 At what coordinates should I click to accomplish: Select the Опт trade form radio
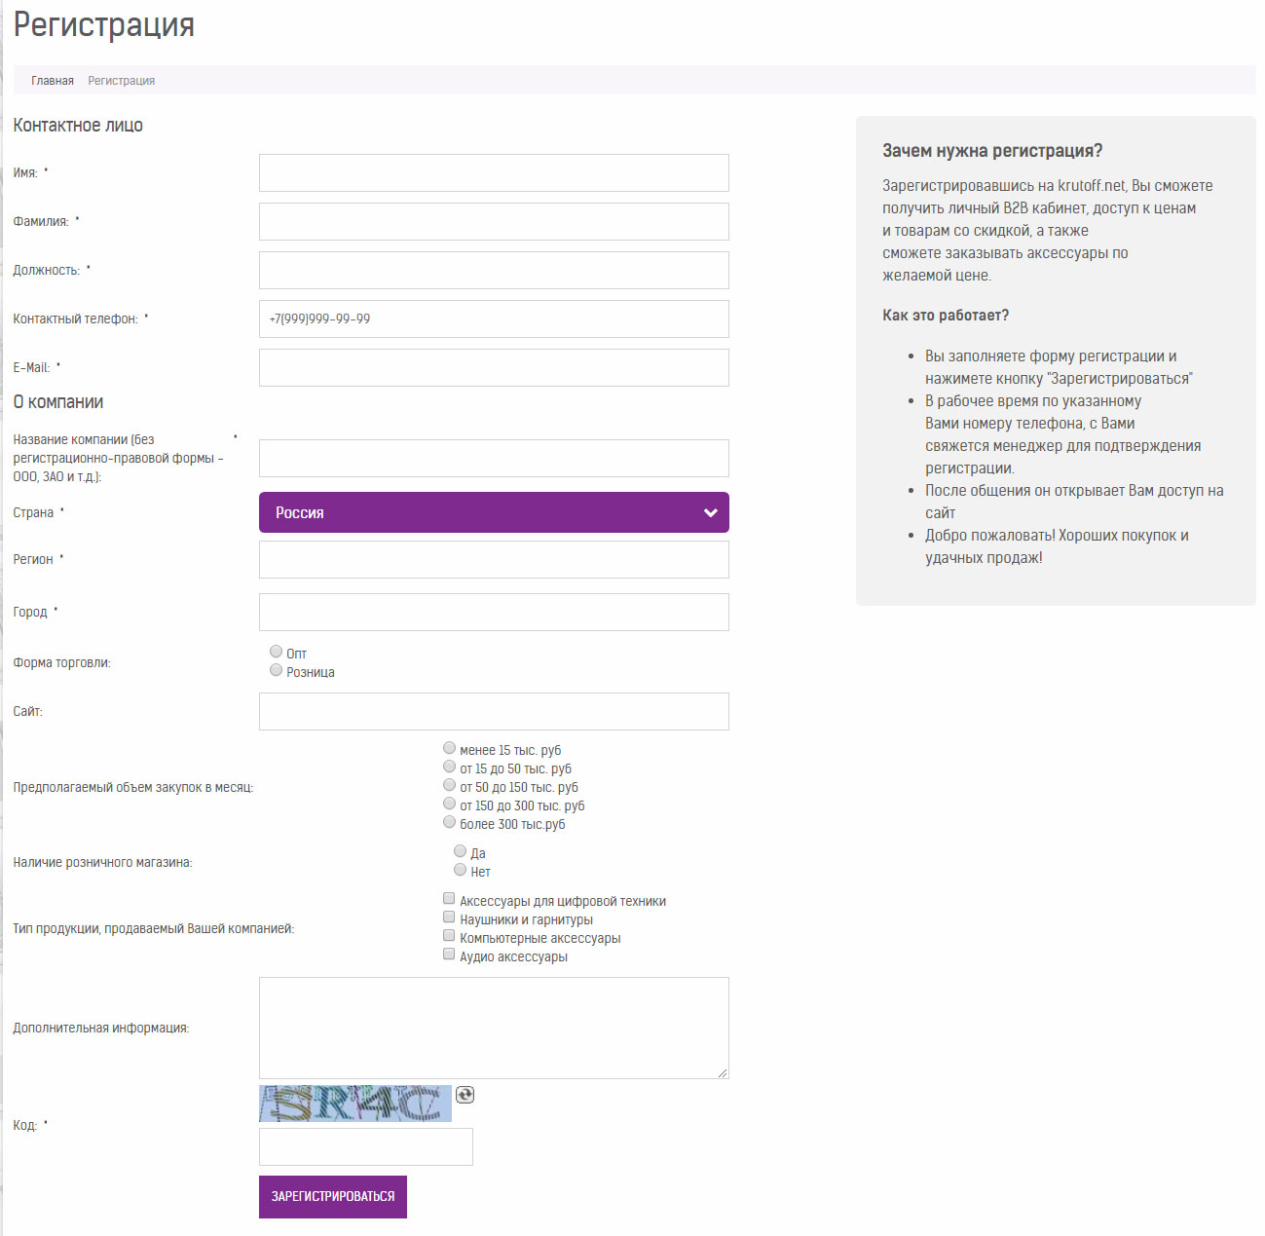[277, 652]
